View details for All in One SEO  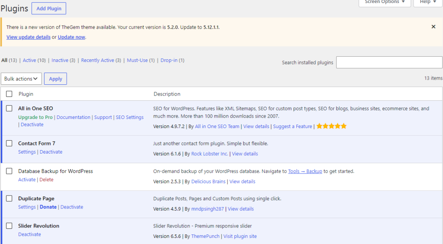256,126
